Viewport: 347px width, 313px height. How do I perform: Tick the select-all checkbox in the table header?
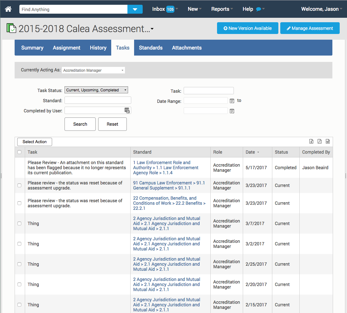coord(19,152)
